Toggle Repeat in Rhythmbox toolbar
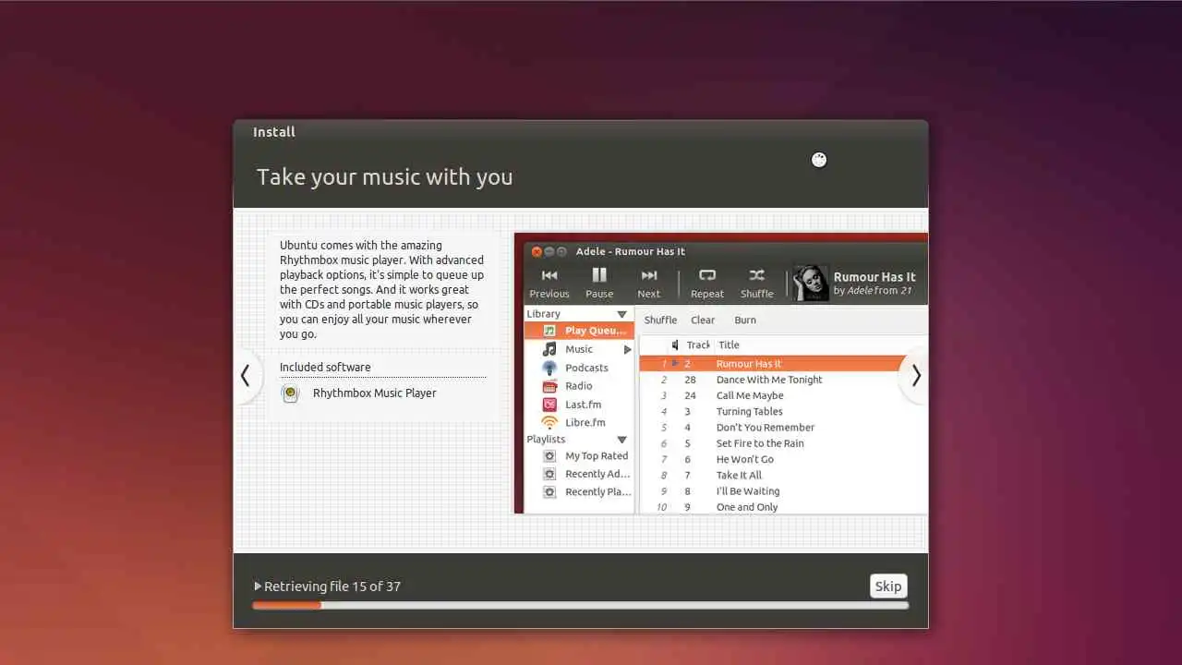The width and height of the screenshot is (1182, 665). (707, 284)
